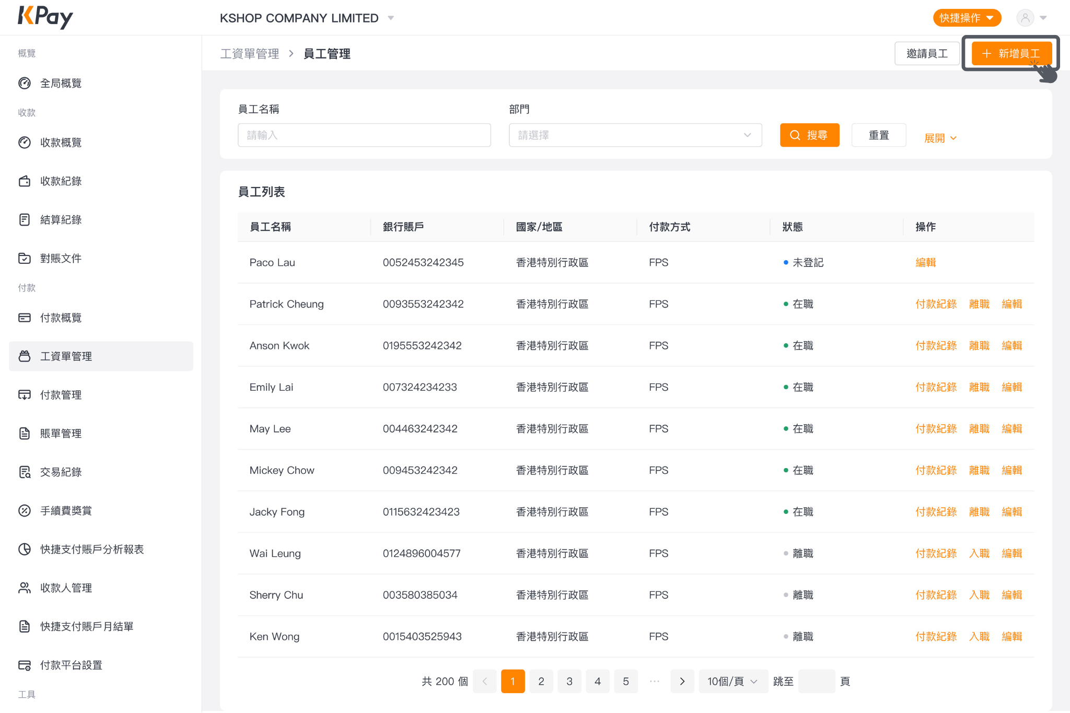Click the 員工名稱 input field
1070x713 pixels.
click(364, 135)
